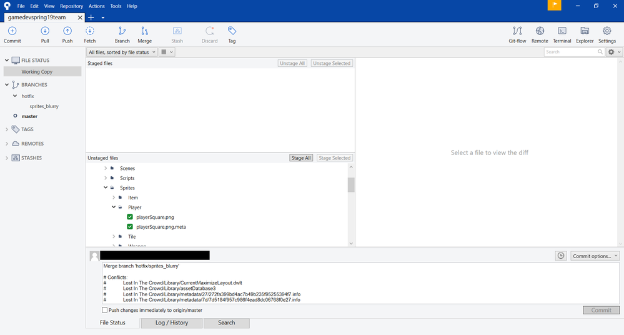The image size is (624, 335).
Task: Select the master branch
Action: tap(29, 116)
